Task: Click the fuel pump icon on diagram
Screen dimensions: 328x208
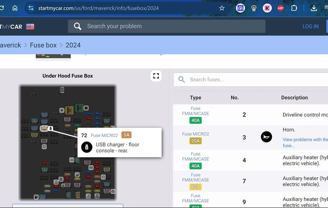Action: (x=36, y=197)
